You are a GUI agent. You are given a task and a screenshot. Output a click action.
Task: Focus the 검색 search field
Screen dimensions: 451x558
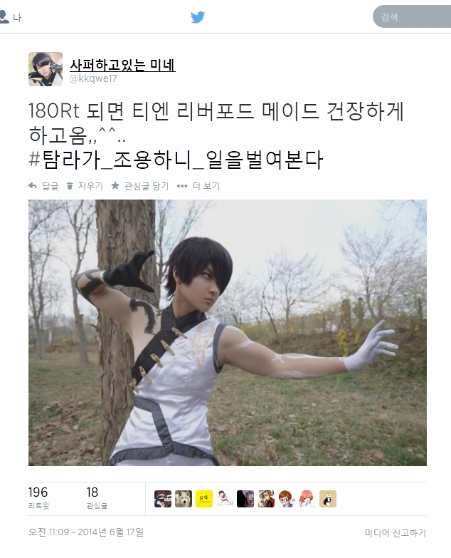412,16
